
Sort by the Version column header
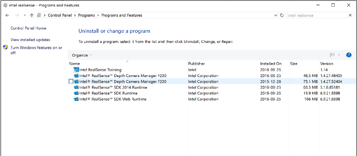[327, 64]
